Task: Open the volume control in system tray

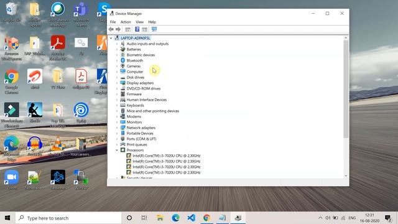Action: [x=328, y=218]
